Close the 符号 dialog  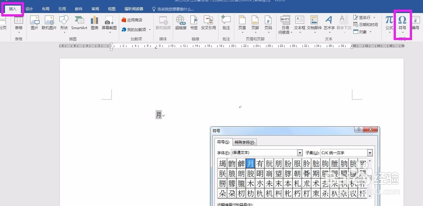(370, 130)
